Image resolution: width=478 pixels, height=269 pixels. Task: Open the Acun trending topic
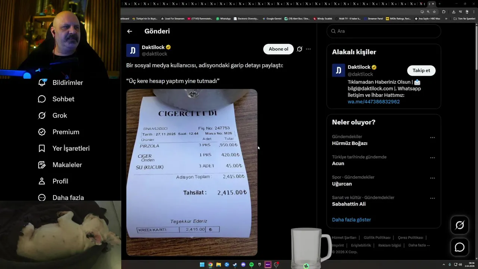[x=338, y=164]
